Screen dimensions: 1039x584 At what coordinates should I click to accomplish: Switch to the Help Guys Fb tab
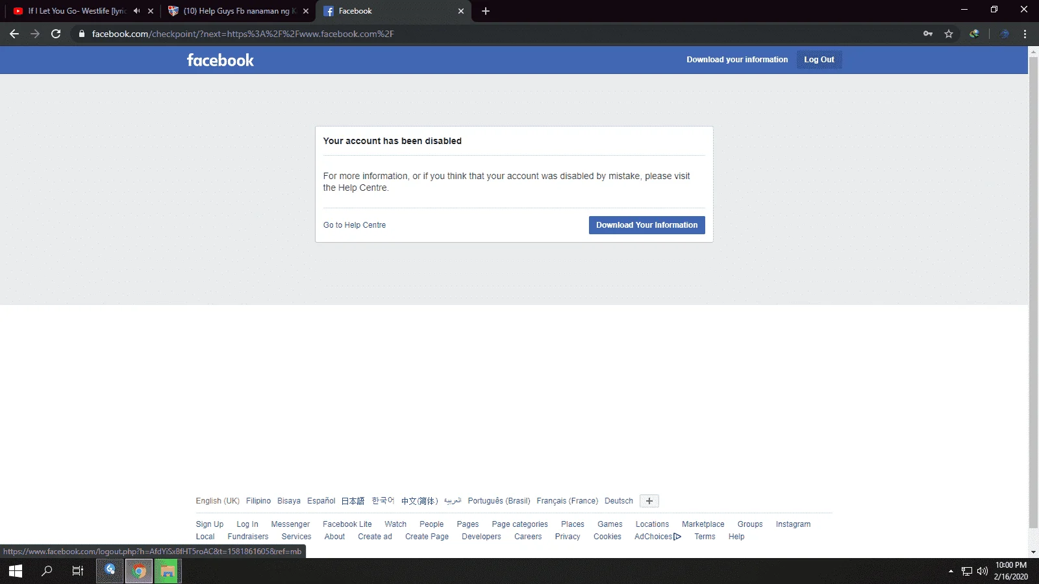coord(239,11)
